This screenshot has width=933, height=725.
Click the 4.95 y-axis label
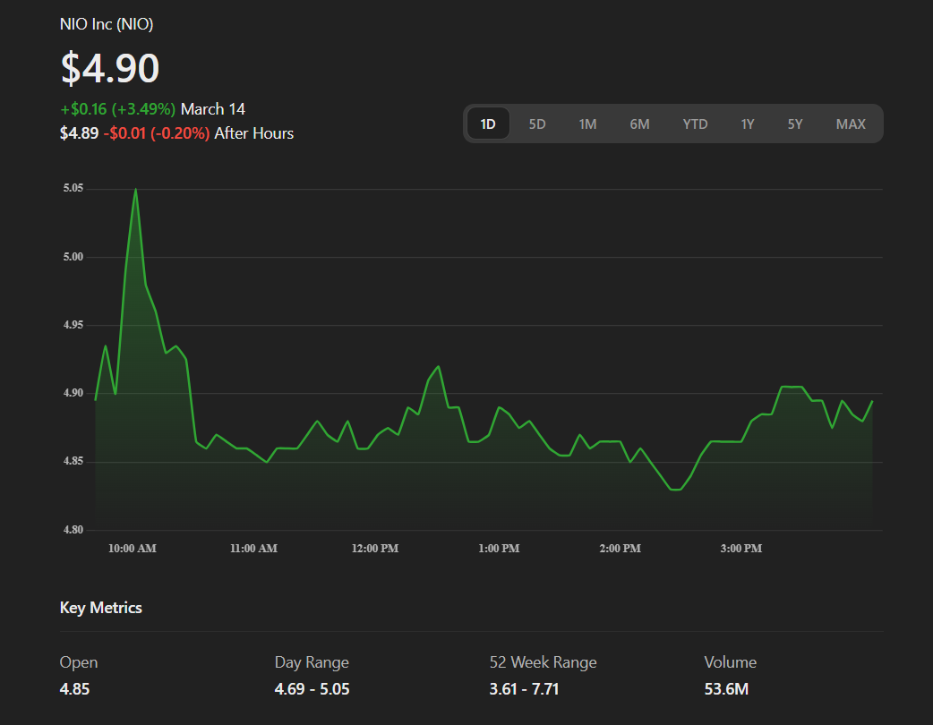73,325
